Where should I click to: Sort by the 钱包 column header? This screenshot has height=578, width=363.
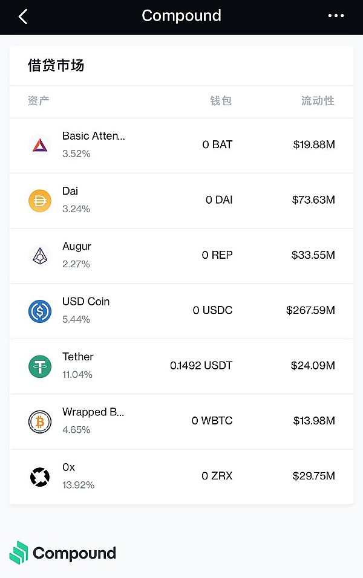(x=221, y=101)
